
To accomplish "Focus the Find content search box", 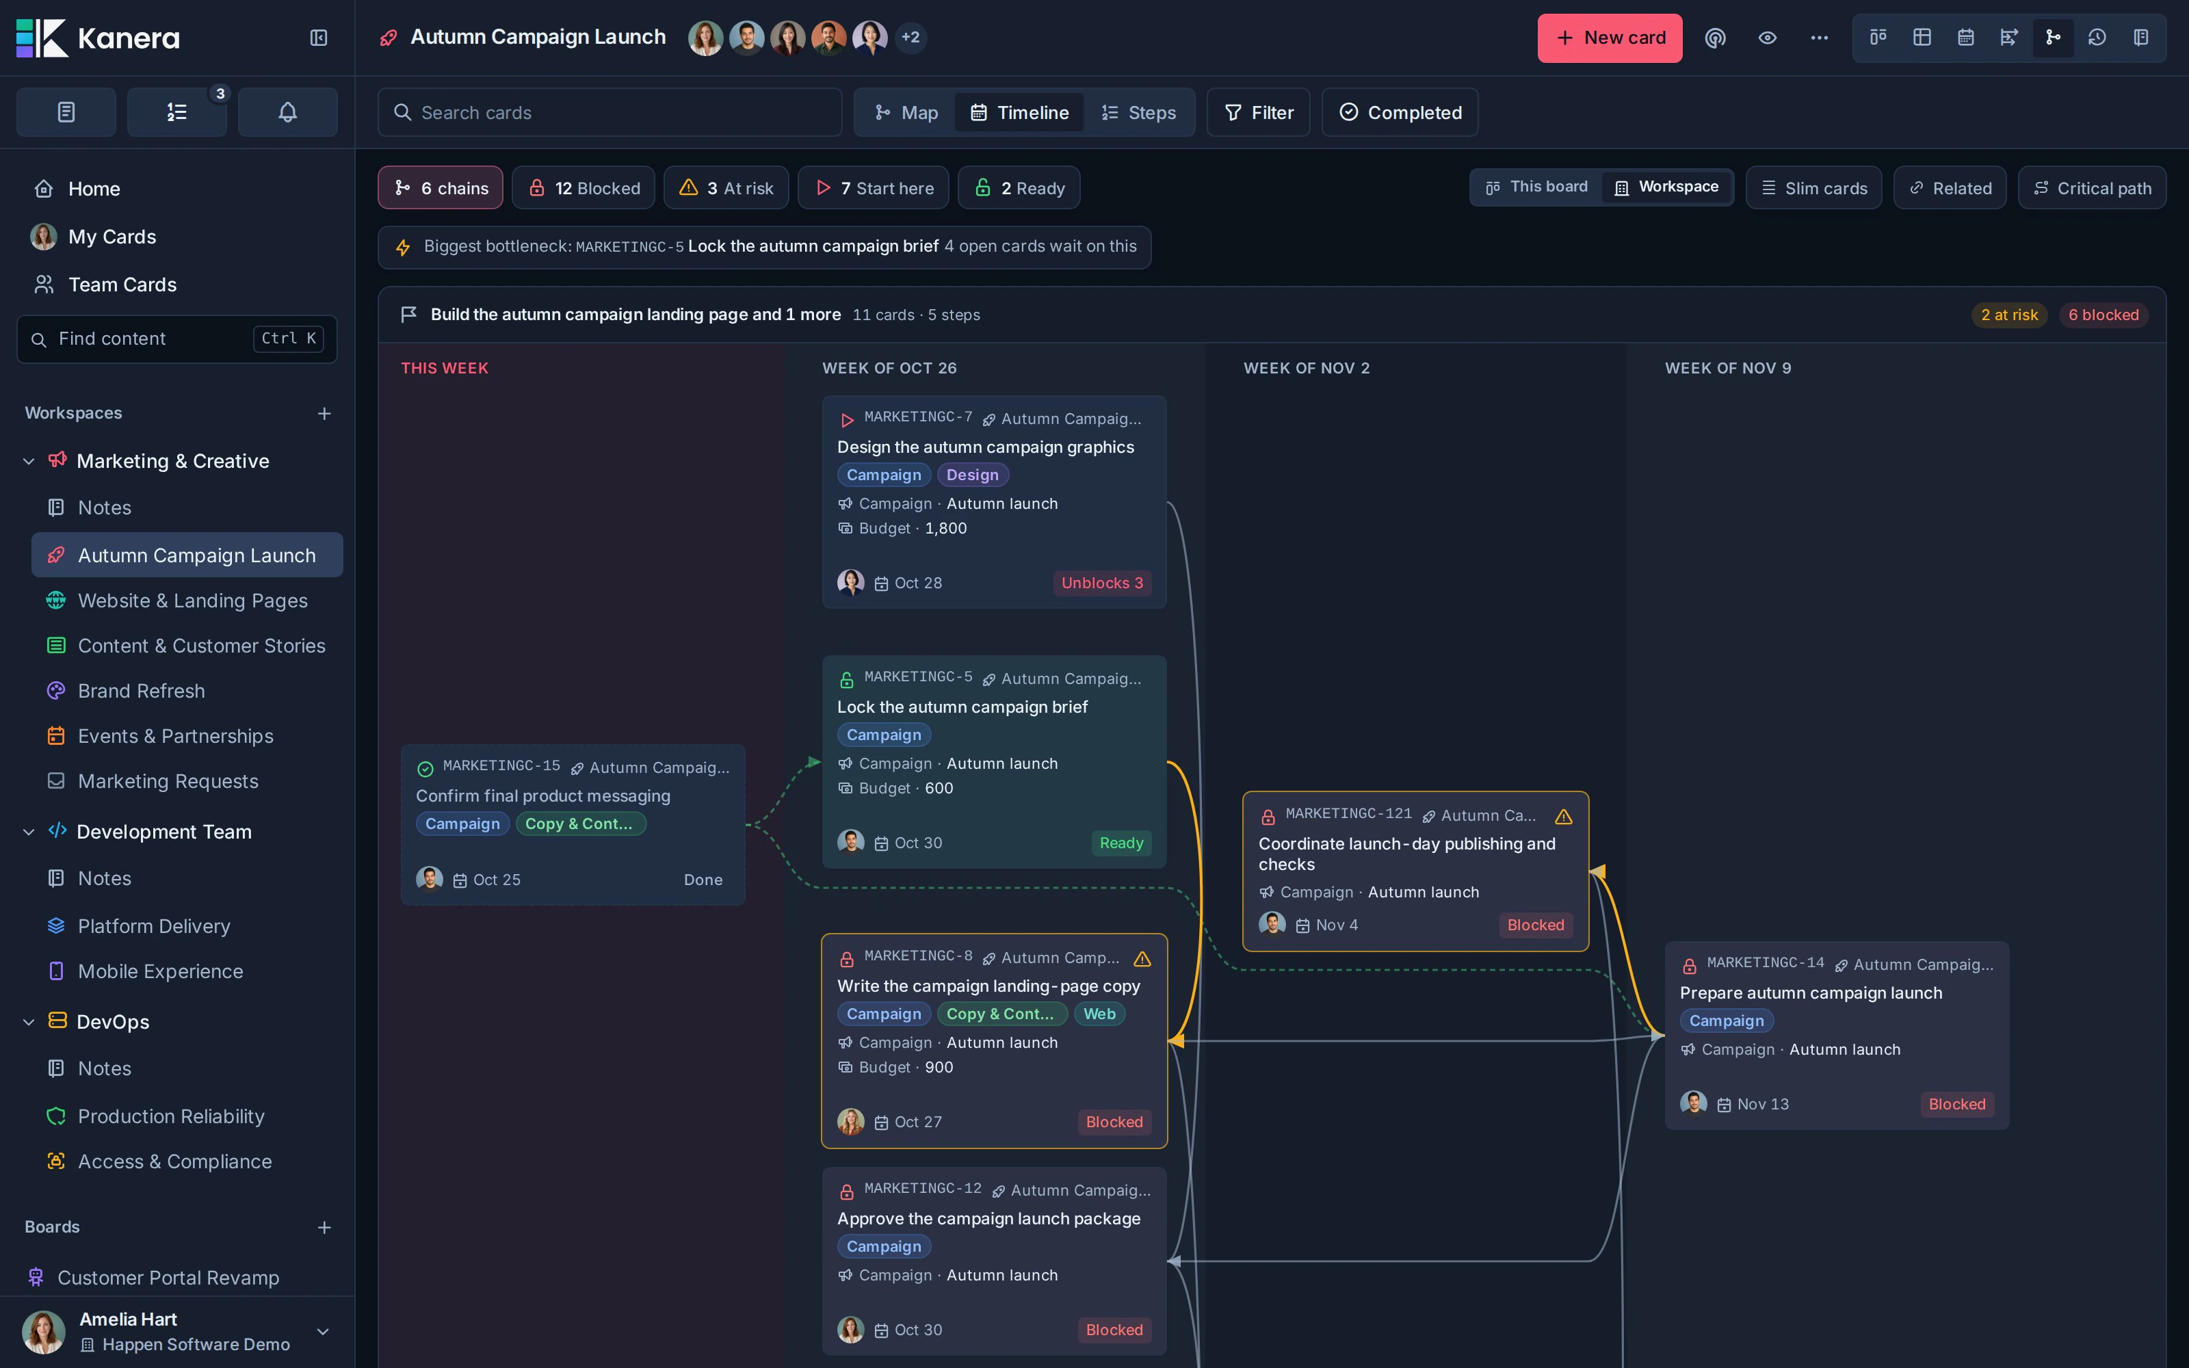I will point(177,339).
